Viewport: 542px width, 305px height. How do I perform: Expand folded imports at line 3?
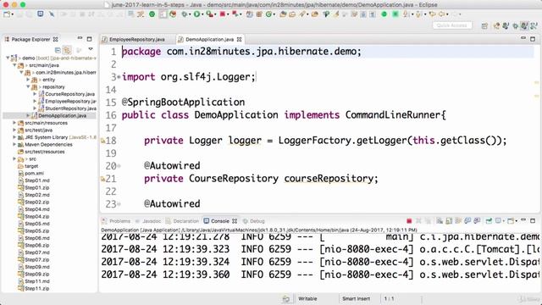point(119,77)
